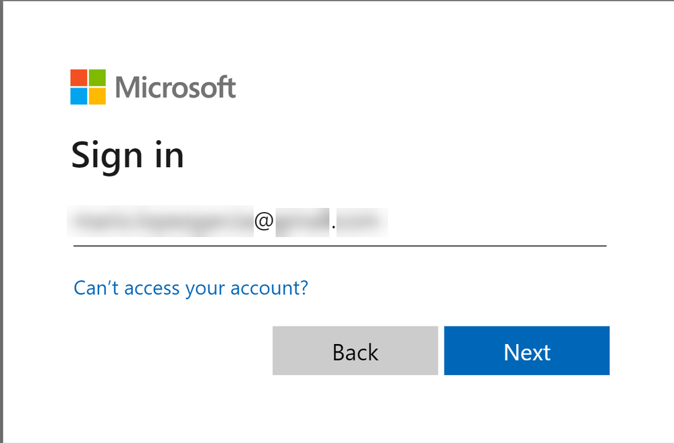This screenshot has width=674, height=443.
Task: Click the @ symbol in the email
Action: coord(262,222)
